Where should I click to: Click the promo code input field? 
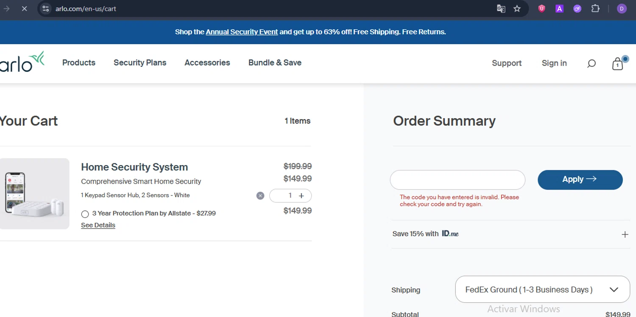point(457,180)
